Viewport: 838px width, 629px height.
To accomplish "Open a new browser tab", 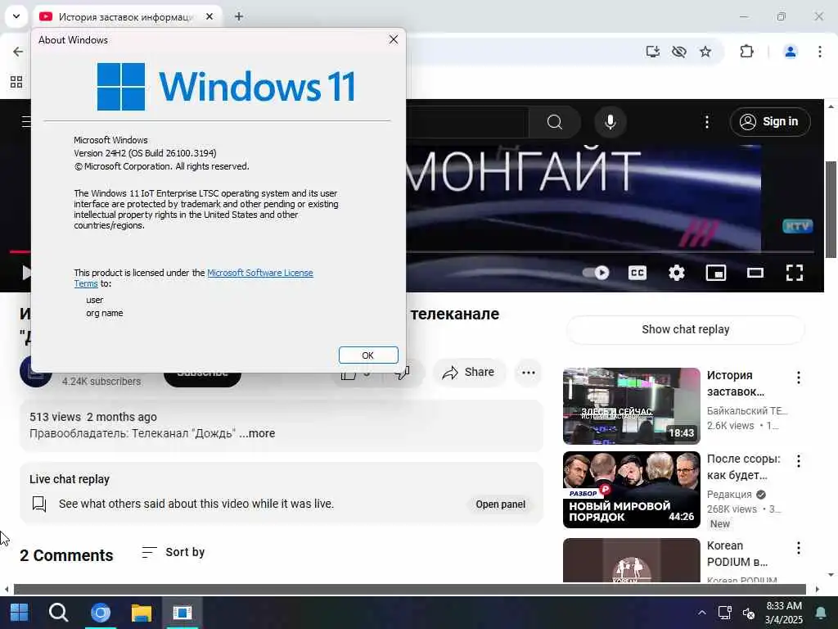I will coord(239,16).
